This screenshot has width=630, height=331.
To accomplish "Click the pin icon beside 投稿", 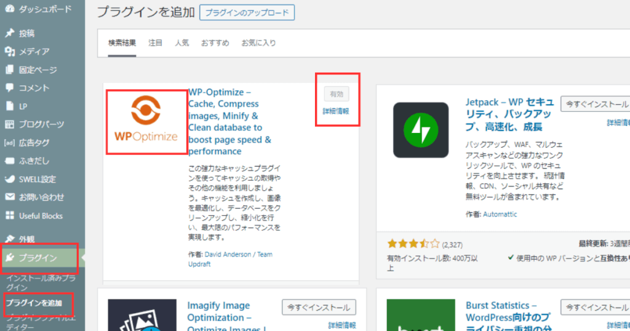I will tap(10, 33).
